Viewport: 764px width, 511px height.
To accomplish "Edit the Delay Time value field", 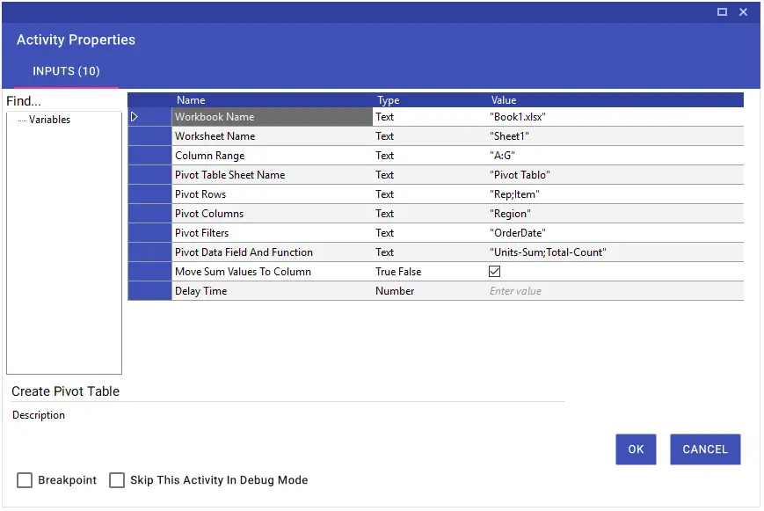I will point(615,291).
